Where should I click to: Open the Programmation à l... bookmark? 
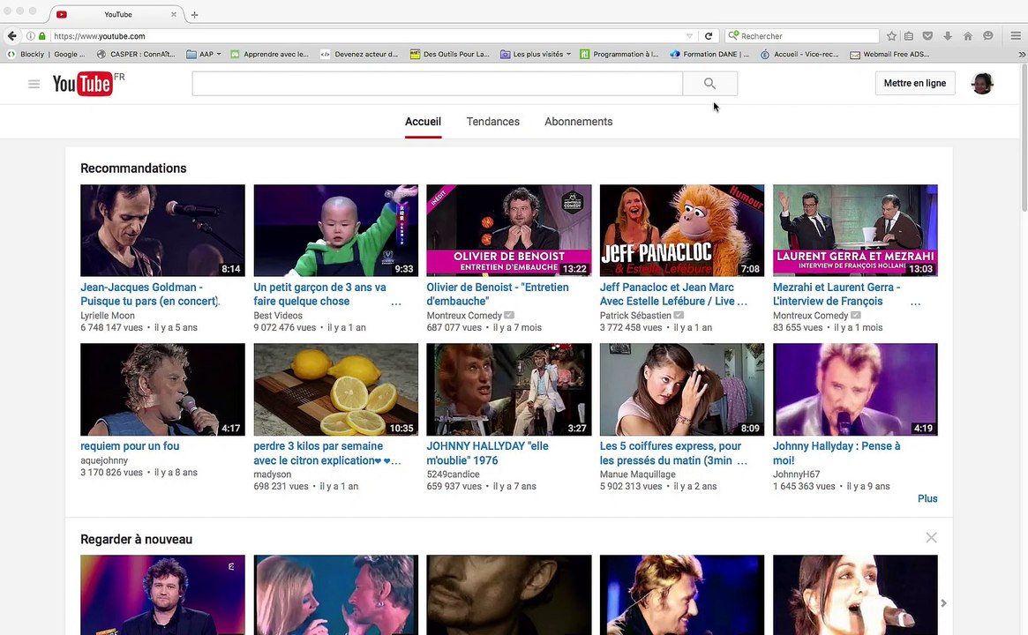(619, 55)
